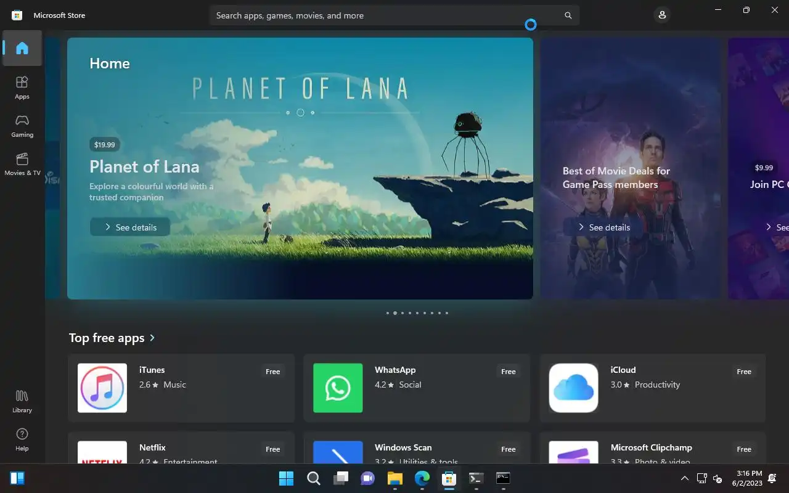
Task: Select the first carousel page dot
Action: pyautogui.click(x=388, y=313)
